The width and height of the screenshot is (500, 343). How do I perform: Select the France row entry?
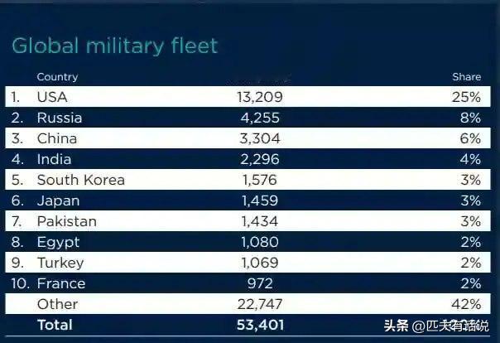point(61,283)
